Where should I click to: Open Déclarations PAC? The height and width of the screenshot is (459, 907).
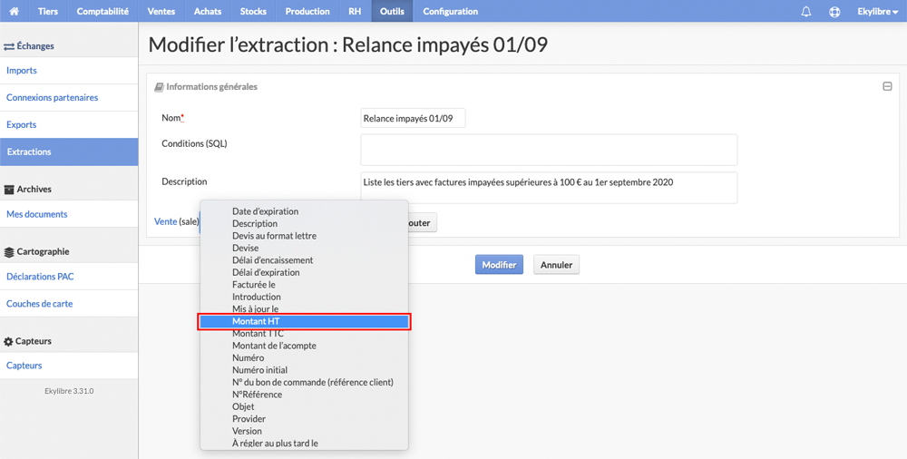click(x=69, y=277)
